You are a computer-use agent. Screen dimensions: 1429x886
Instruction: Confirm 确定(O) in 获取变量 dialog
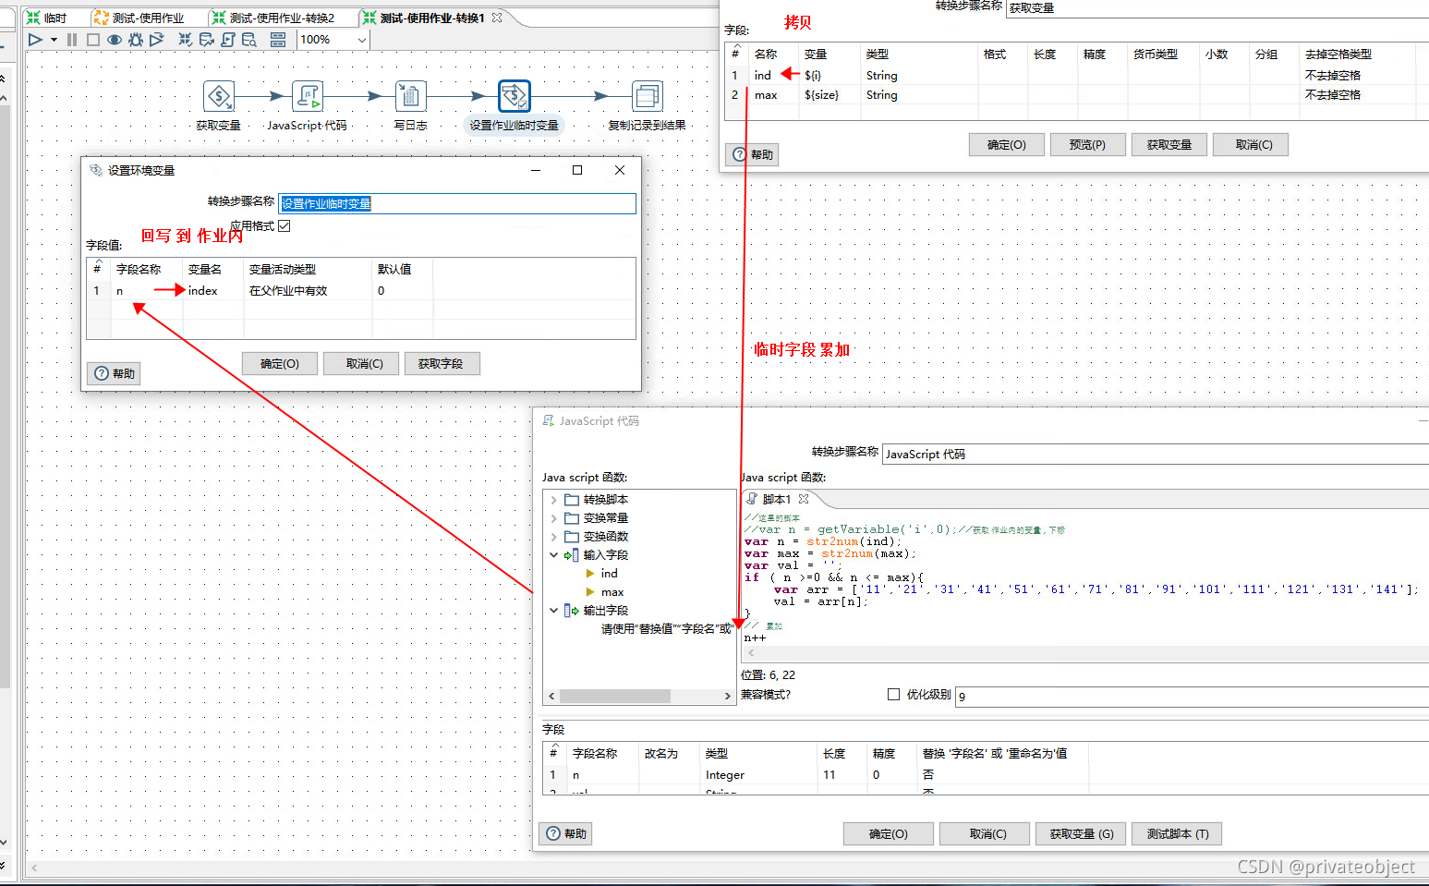tap(1007, 144)
